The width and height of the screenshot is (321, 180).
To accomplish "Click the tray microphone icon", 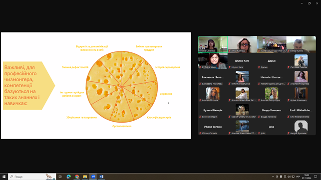I will click(281, 177).
